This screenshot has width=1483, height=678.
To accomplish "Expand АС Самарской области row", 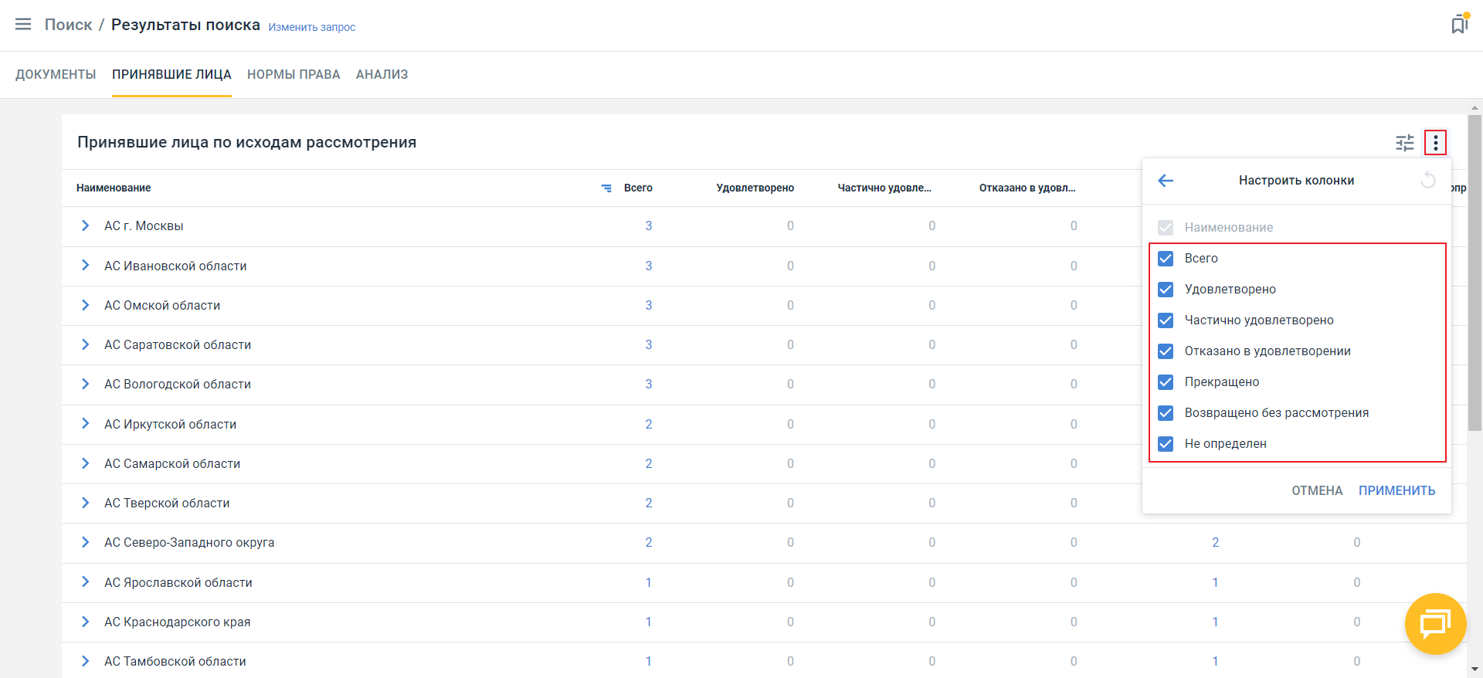I will pos(85,463).
